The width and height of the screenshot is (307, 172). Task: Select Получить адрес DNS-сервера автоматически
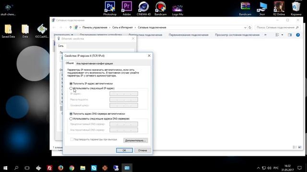click(97, 114)
